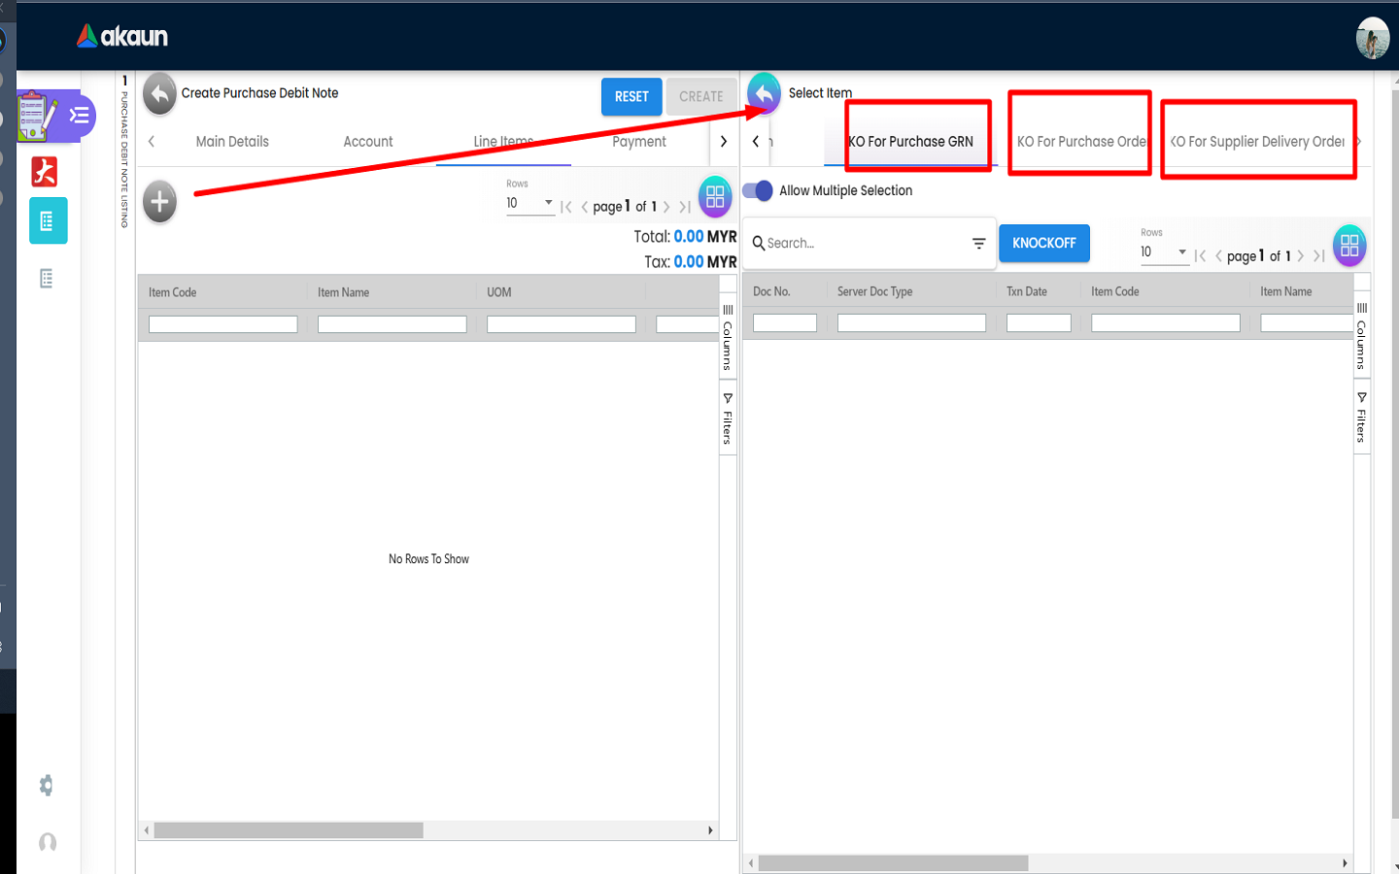Expand the Filters side panel of the Line Items grid
The image size is (1399, 874).
pyautogui.click(x=728, y=419)
